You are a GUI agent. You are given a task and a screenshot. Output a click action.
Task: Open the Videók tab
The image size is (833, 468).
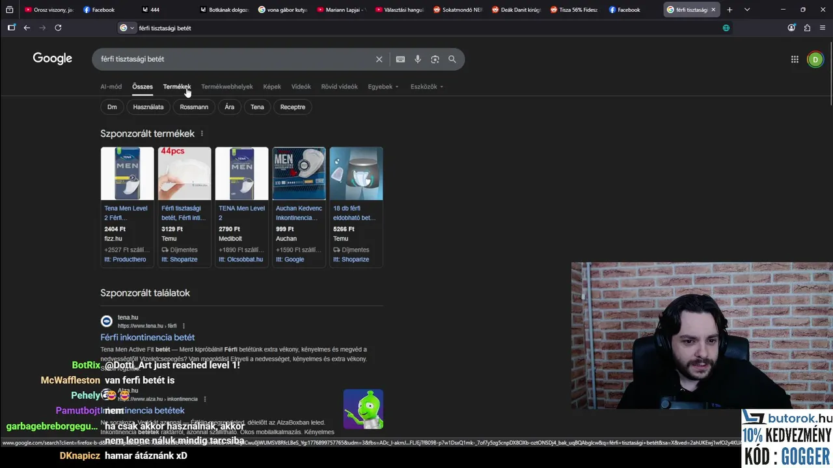pyautogui.click(x=301, y=86)
